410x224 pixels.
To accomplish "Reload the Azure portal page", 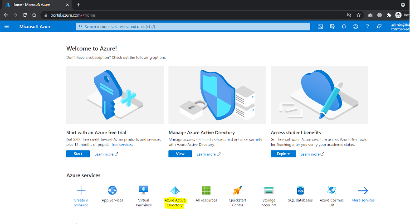I will pyautogui.click(x=24, y=15).
